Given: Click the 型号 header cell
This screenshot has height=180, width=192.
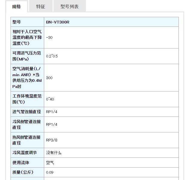Looking at the screenshot, I should click(27, 22).
